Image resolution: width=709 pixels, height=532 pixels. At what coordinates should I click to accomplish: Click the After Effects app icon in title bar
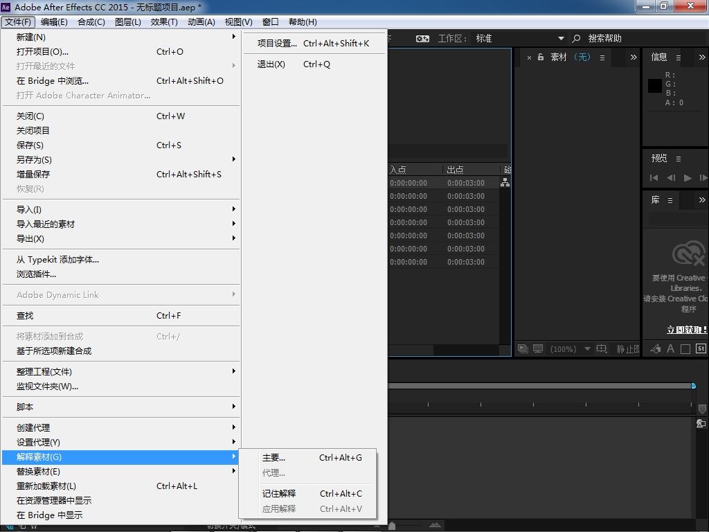6,7
